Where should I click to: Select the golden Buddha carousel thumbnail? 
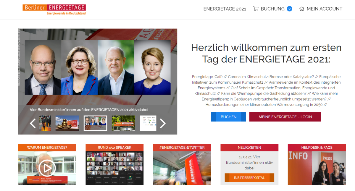pos(67,123)
